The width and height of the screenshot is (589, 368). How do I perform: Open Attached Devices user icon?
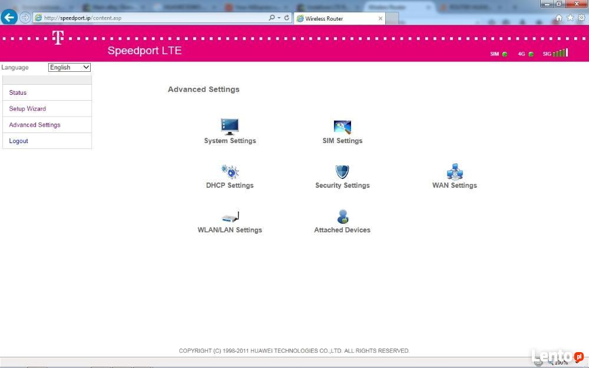click(x=343, y=216)
